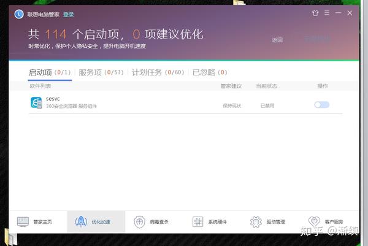Open the hamburger main menu icon
This screenshot has width=368, height=246.
(327, 13)
